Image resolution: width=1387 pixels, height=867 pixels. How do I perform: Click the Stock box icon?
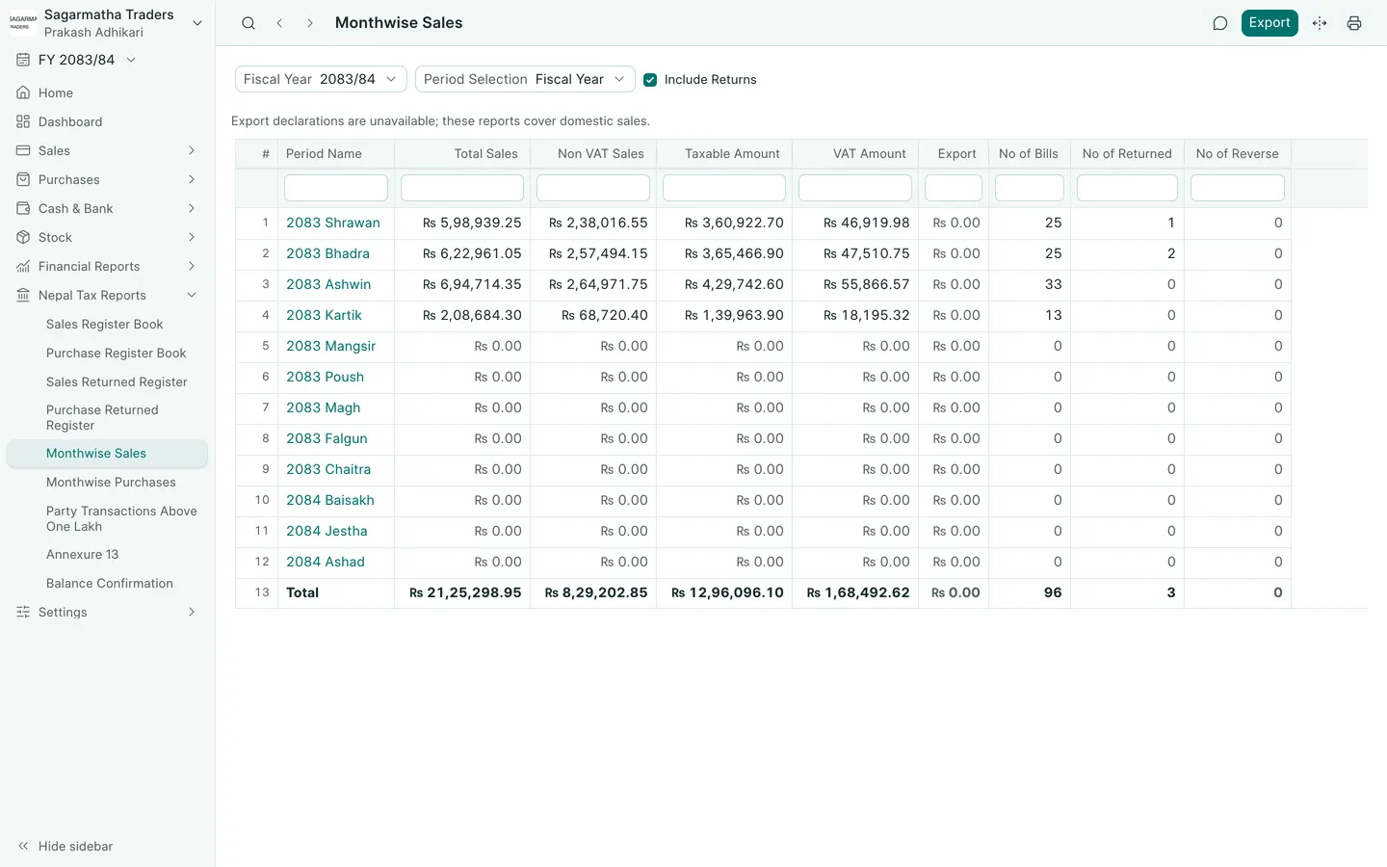23,237
